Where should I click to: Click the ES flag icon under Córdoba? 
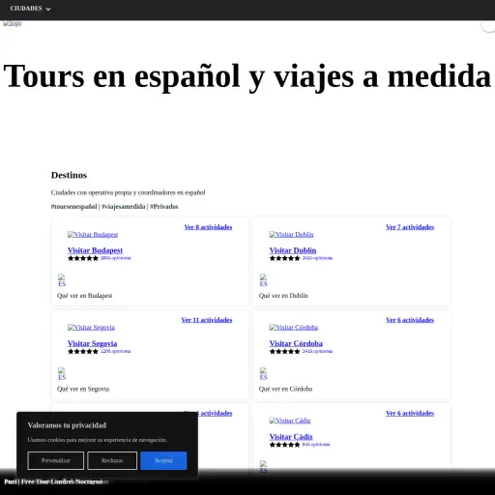pos(263,374)
